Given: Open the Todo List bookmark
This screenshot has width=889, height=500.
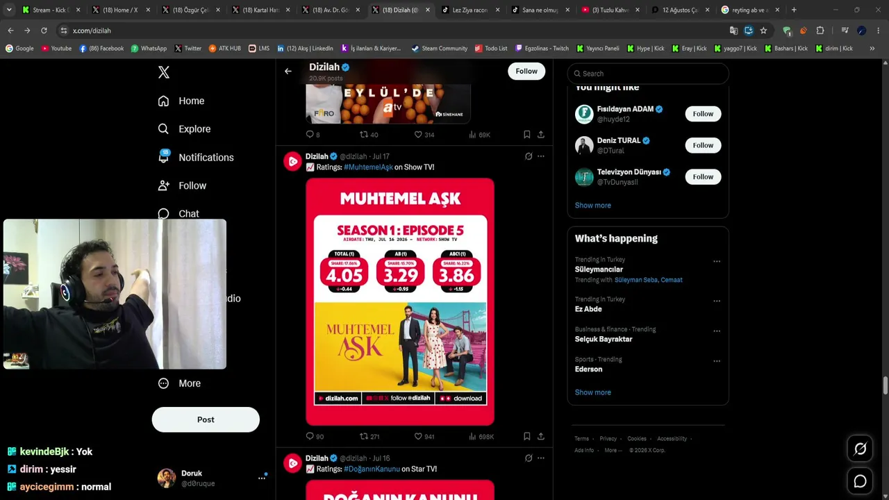Looking at the screenshot, I should tap(491, 49).
